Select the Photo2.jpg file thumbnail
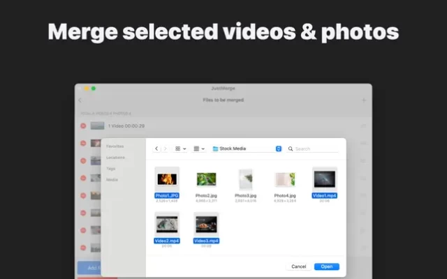Screen dimensions: 447x279 pyautogui.click(x=206, y=179)
